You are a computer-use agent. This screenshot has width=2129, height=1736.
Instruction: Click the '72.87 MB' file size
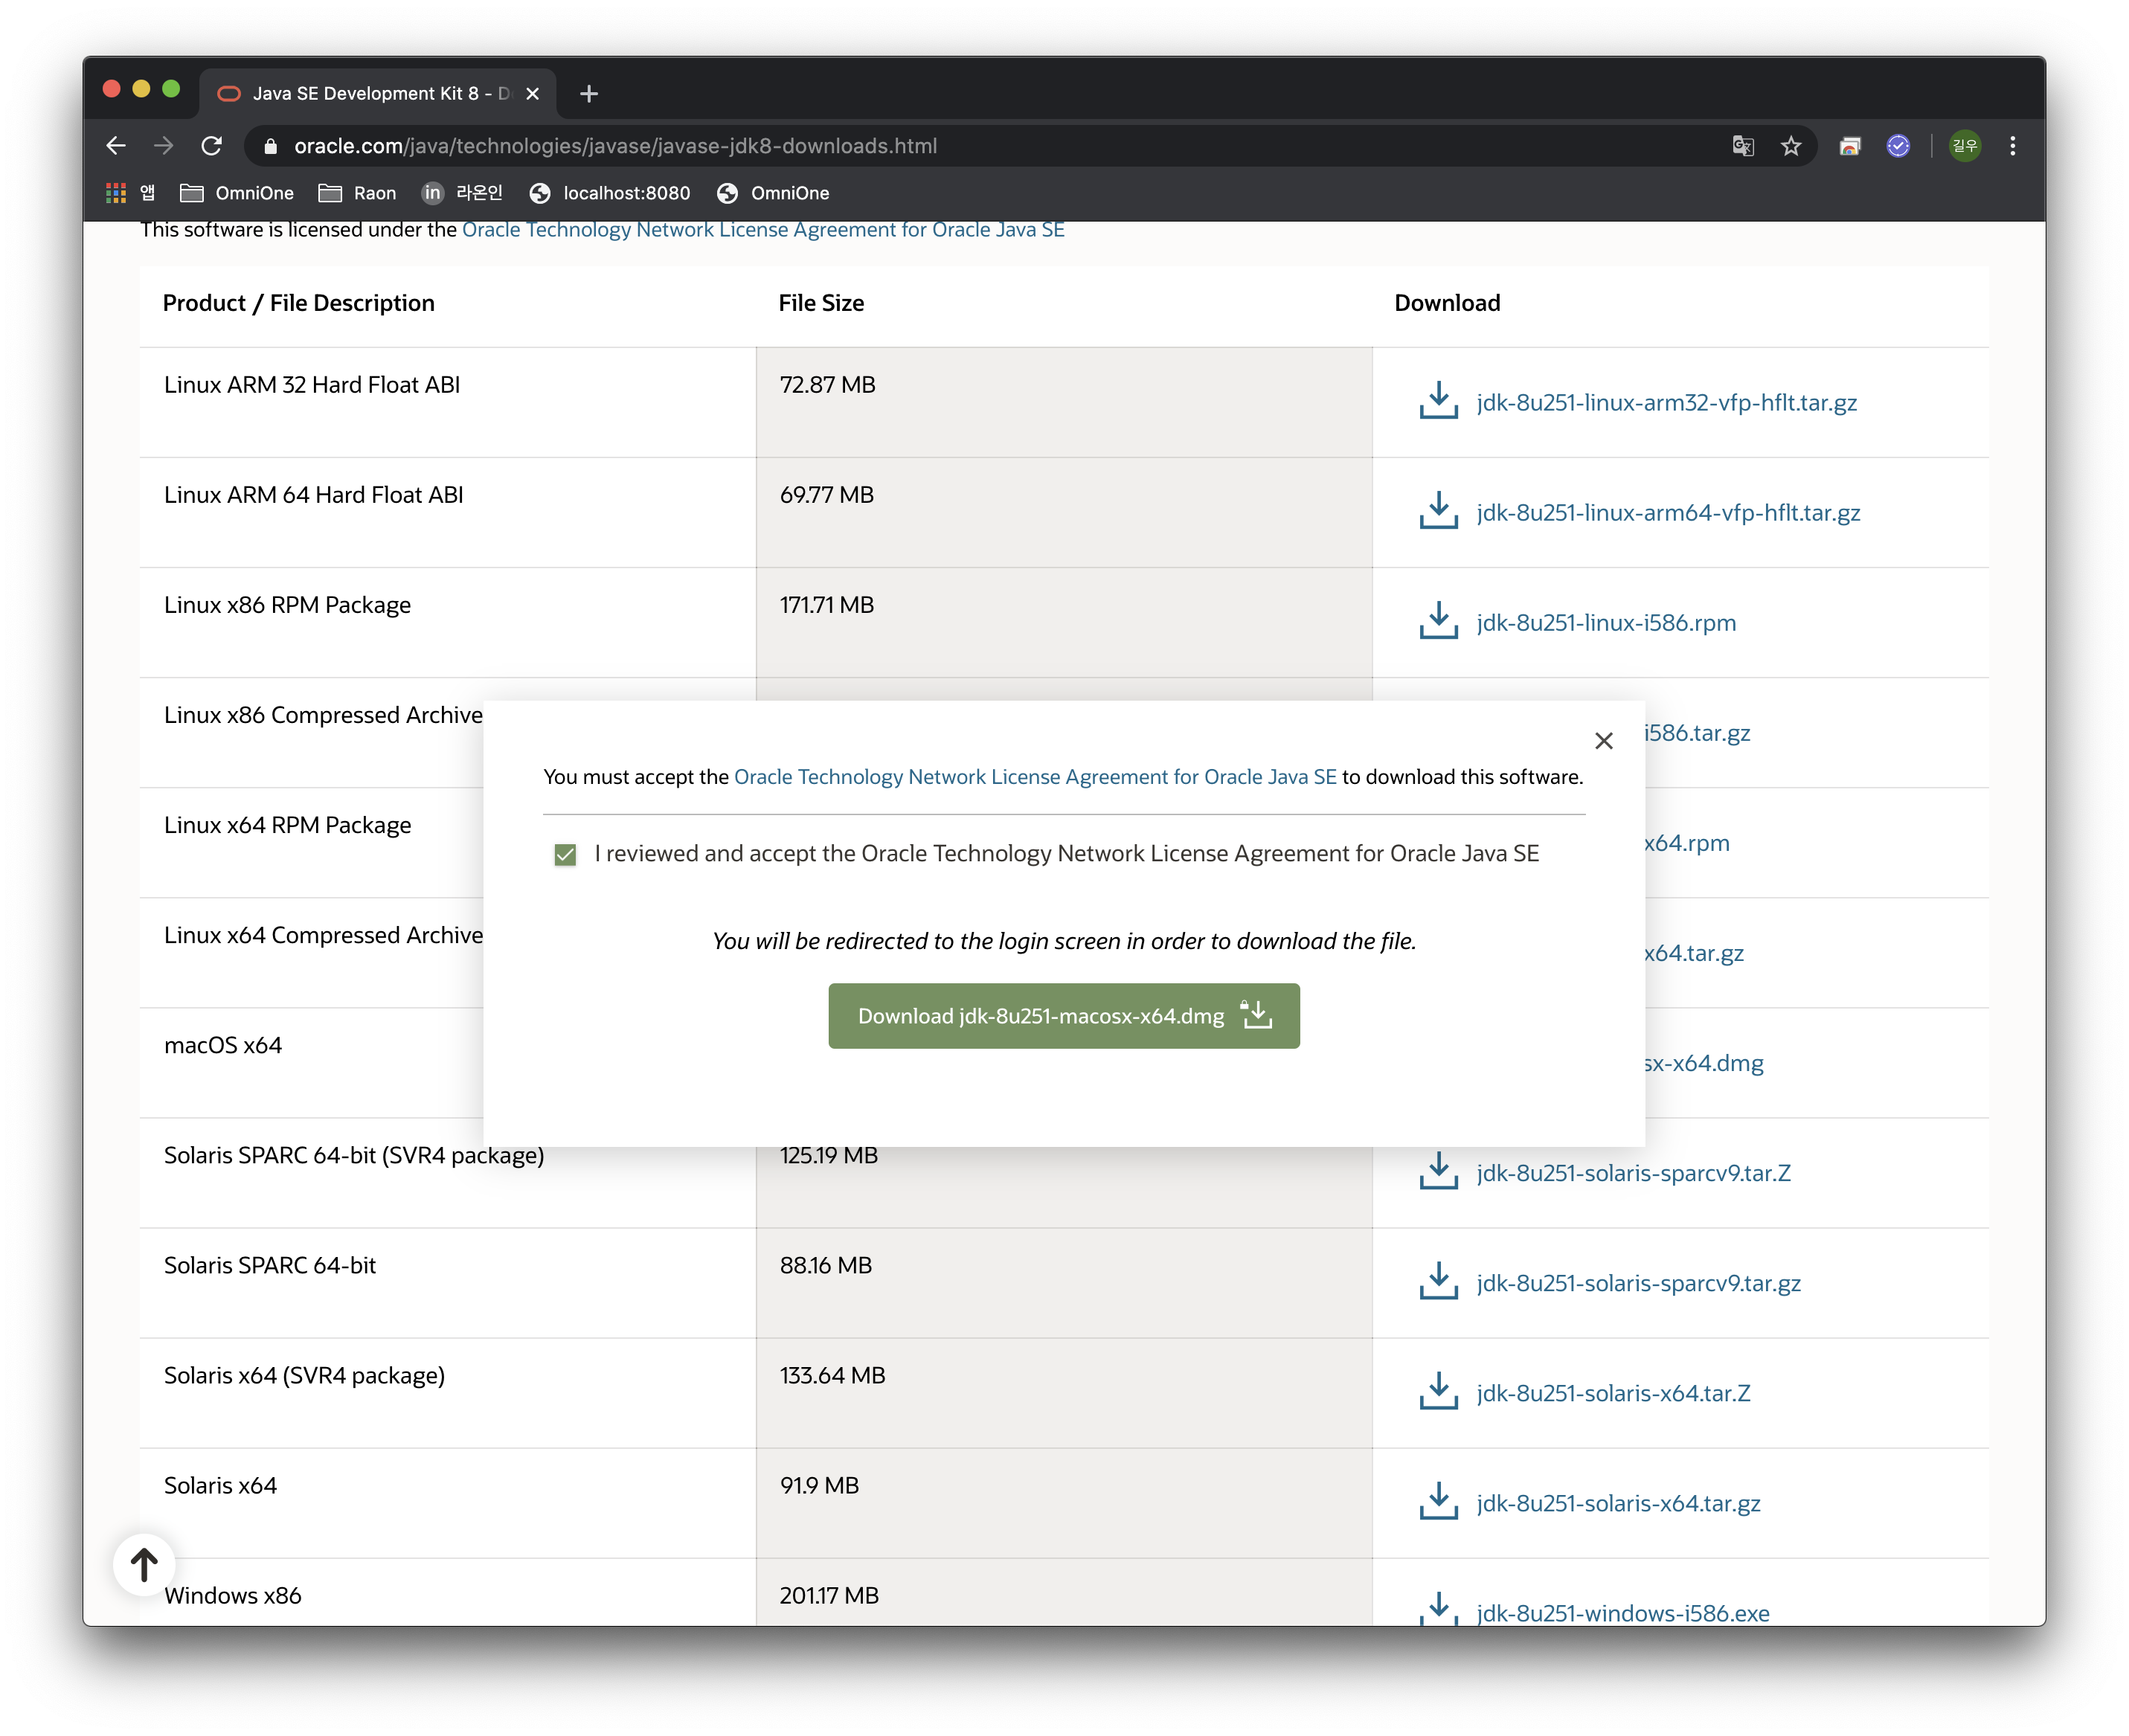point(827,385)
